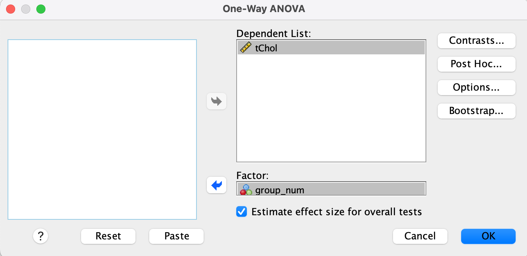Click the blue arrow next to Factor
This screenshot has height=256, width=527.
(x=217, y=185)
